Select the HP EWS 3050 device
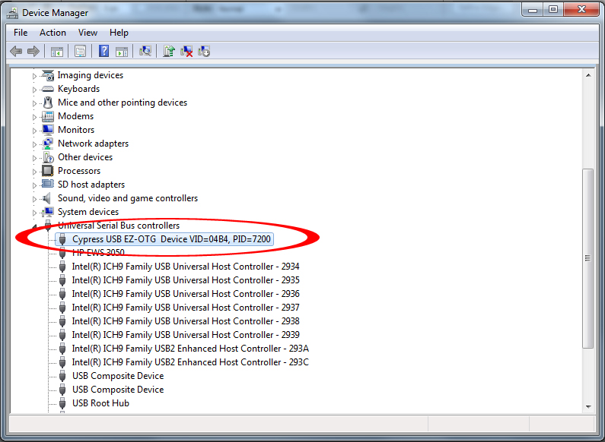The width and height of the screenshot is (605, 442). (98, 253)
